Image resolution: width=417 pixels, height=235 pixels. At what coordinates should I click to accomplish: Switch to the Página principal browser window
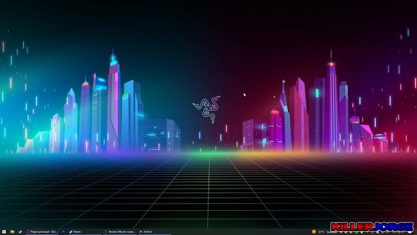(42, 232)
